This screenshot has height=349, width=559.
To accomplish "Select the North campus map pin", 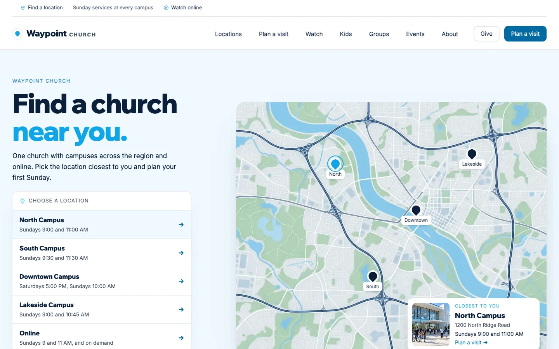I will click(335, 164).
